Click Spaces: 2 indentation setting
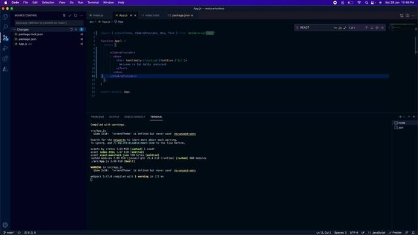The width and height of the screenshot is (418, 235). coord(340,232)
